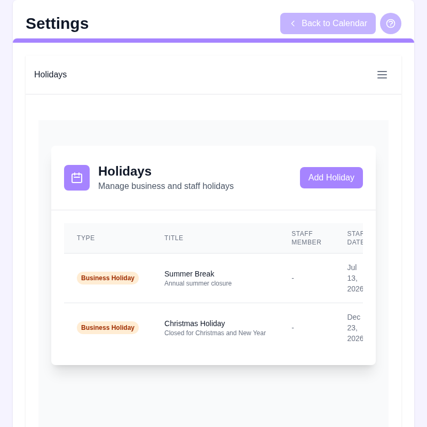The width and height of the screenshot is (427, 427).
Task: Select the Christmas Holiday Business Holiday badge
Action: pos(108,328)
